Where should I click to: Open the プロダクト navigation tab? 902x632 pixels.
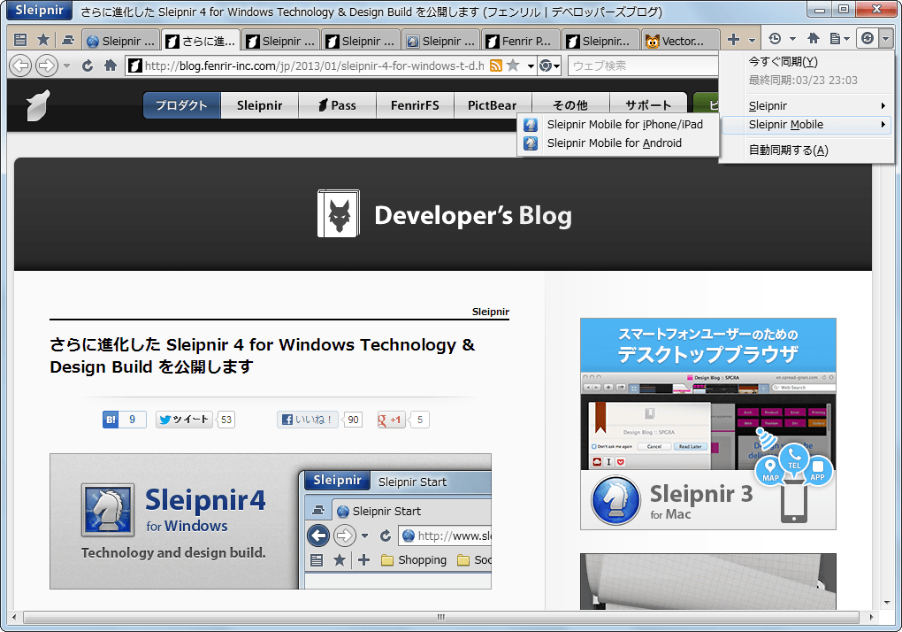pos(182,105)
